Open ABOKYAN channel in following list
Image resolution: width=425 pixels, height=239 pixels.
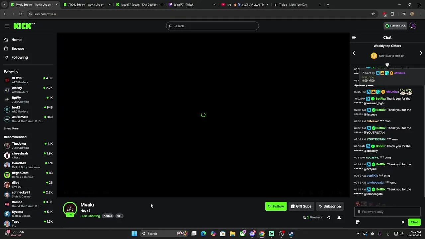tap(28, 119)
